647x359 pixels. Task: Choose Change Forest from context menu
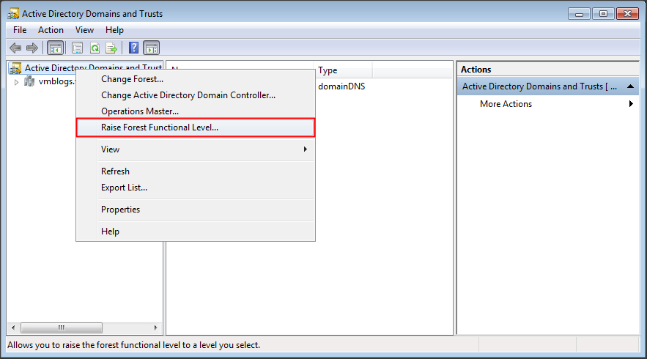132,79
